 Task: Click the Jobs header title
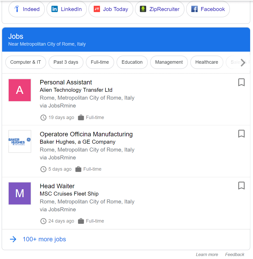[16, 36]
